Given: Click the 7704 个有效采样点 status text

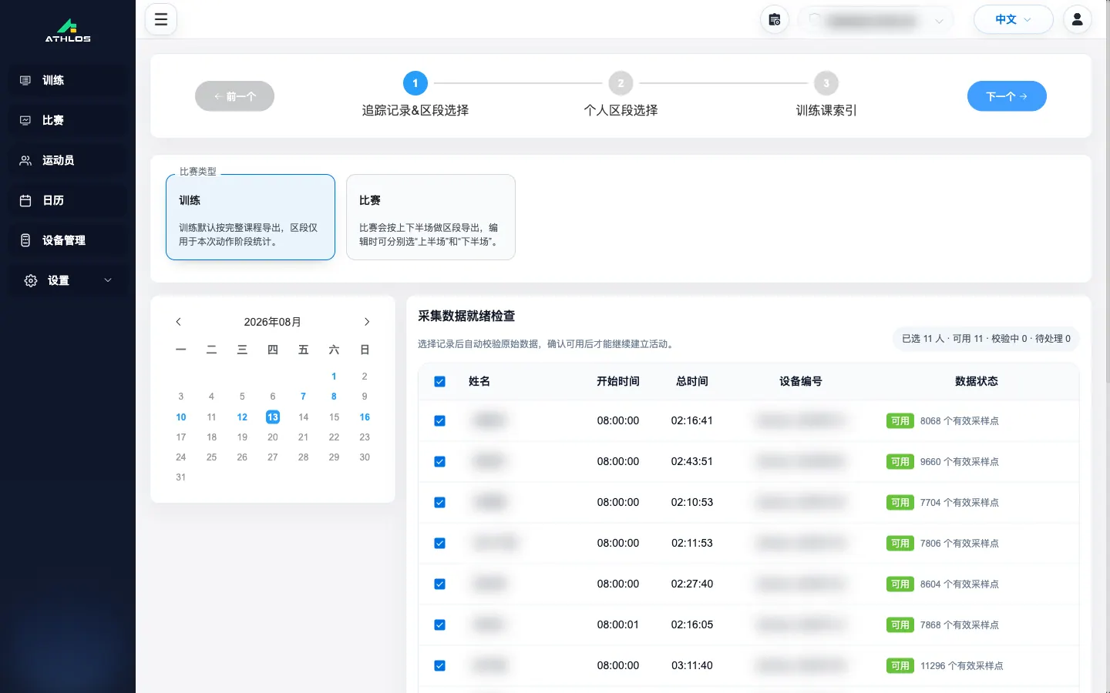Looking at the screenshot, I should tap(960, 503).
